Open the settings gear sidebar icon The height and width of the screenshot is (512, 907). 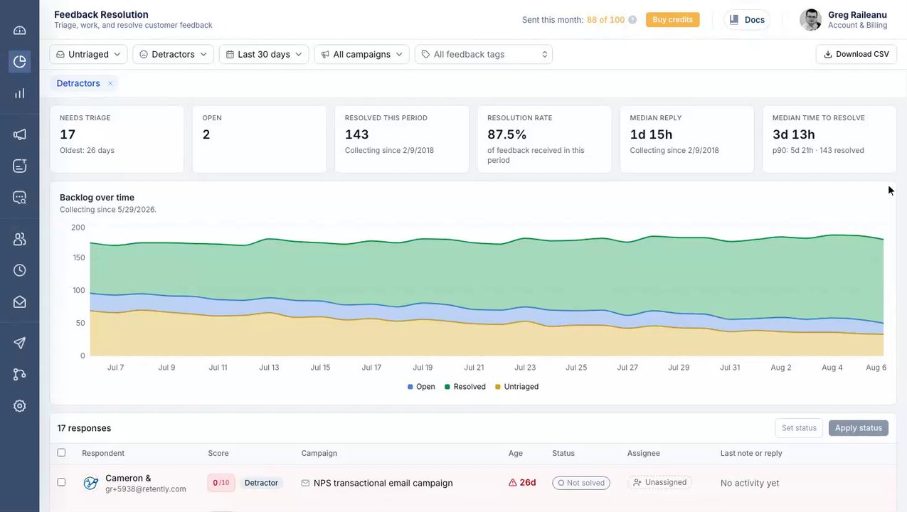coord(19,406)
